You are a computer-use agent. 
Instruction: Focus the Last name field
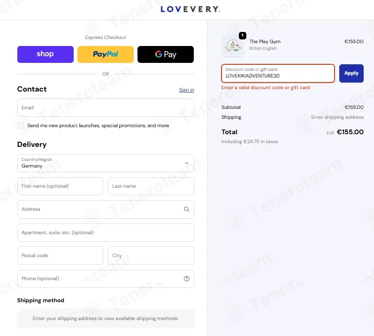(151, 186)
